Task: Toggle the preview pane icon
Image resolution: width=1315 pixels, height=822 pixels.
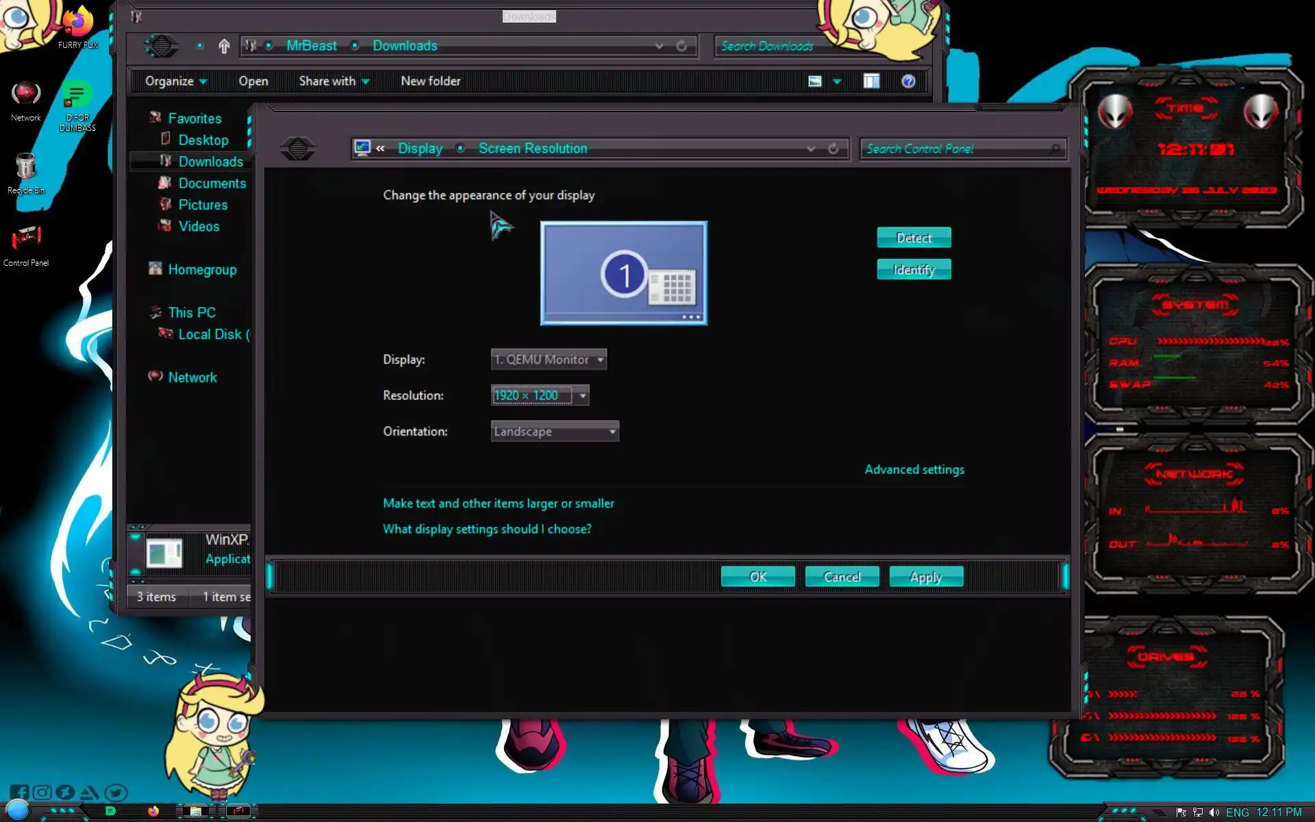Action: pos(871,82)
